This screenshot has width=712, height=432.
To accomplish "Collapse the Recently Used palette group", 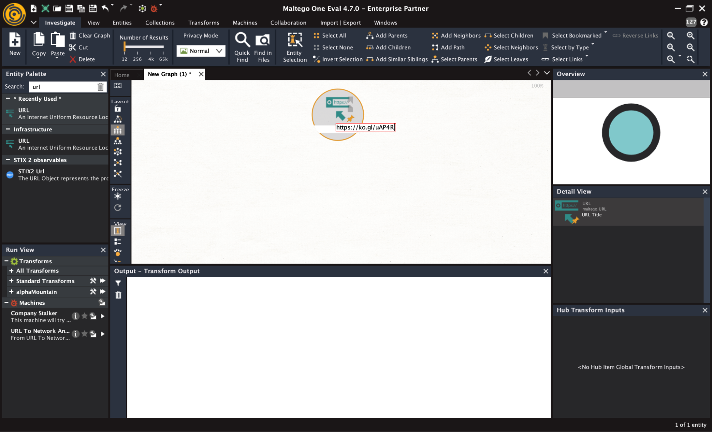I will click(x=8, y=99).
